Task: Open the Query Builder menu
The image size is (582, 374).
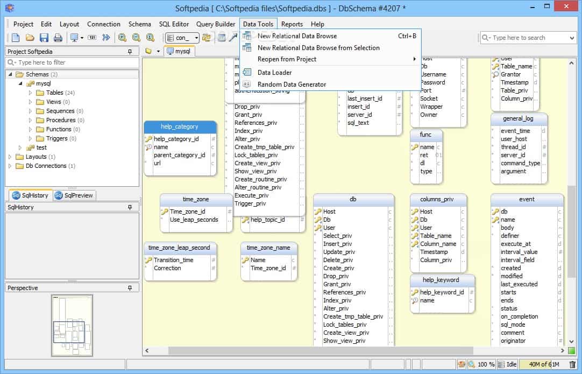Action: click(215, 24)
